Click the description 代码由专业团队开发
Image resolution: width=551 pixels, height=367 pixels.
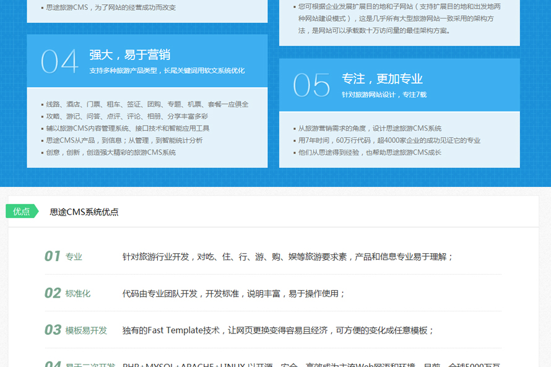click(x=233, y=293)
